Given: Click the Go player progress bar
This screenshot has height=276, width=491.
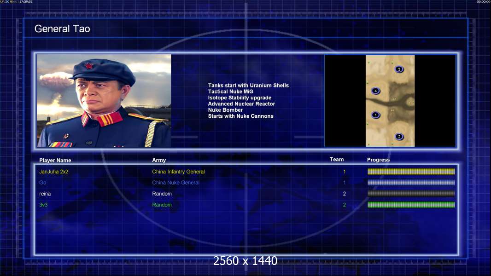Looking at the screenshot, I should [411, 183].
